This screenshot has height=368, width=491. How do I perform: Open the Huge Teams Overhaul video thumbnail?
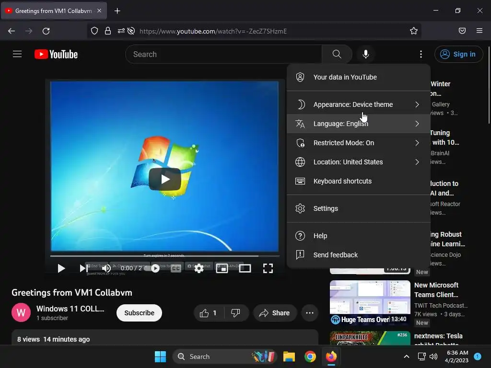(x=370, y=303)
